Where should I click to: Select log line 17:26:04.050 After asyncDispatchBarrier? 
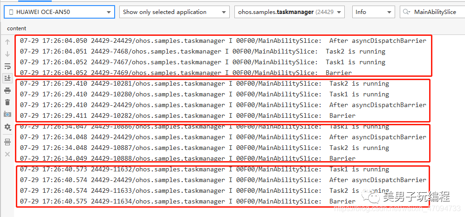223,41
